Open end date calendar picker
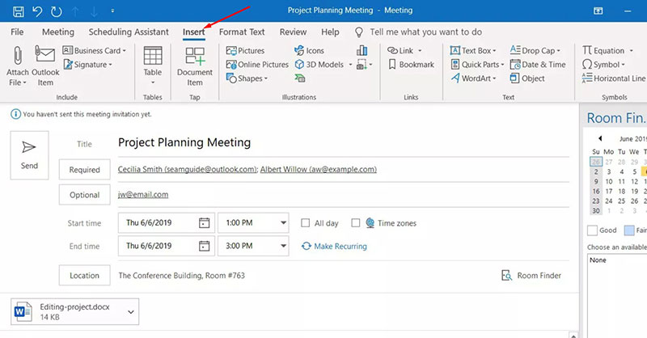Image resolution: width=647 pixels, height=338 pixels. click(205, 246)
